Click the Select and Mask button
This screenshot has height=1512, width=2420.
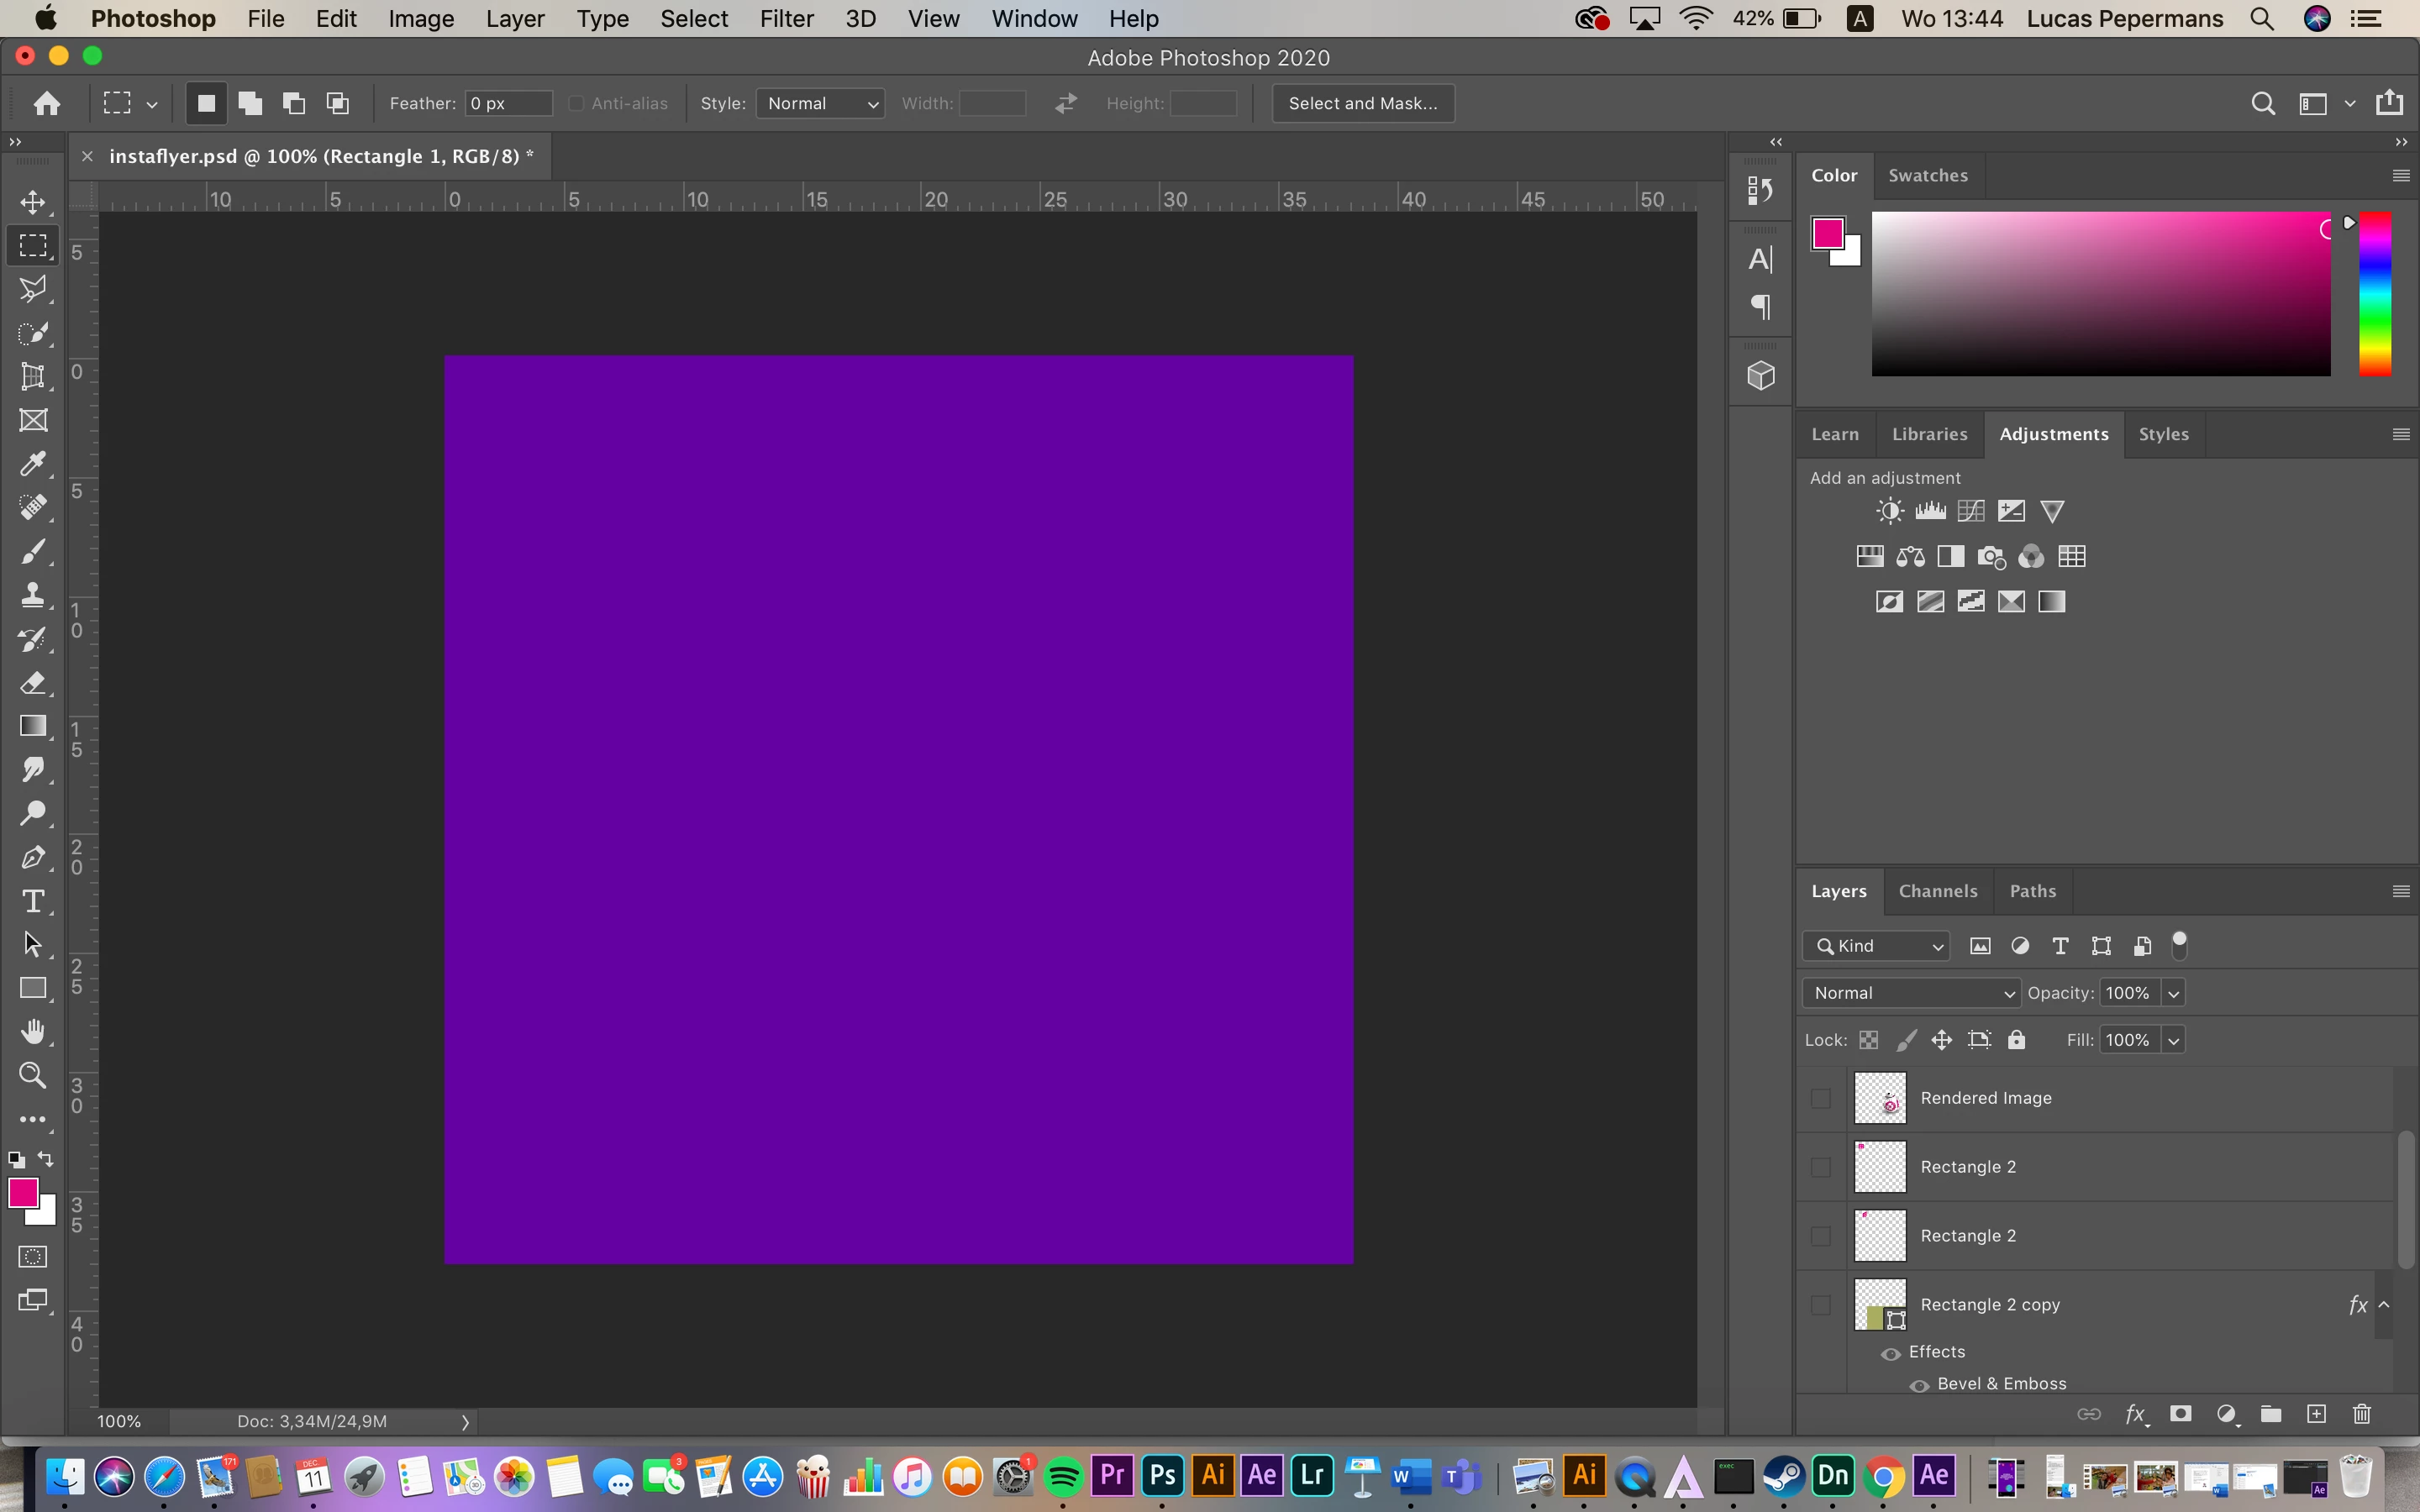(x=1362, y=103)
